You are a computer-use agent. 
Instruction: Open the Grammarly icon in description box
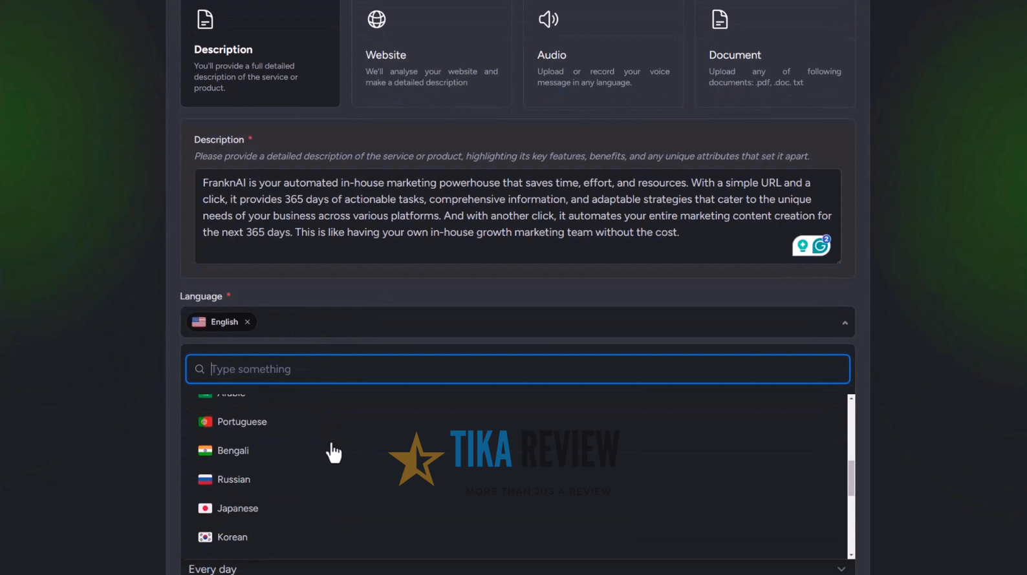[x=821, y=246]
